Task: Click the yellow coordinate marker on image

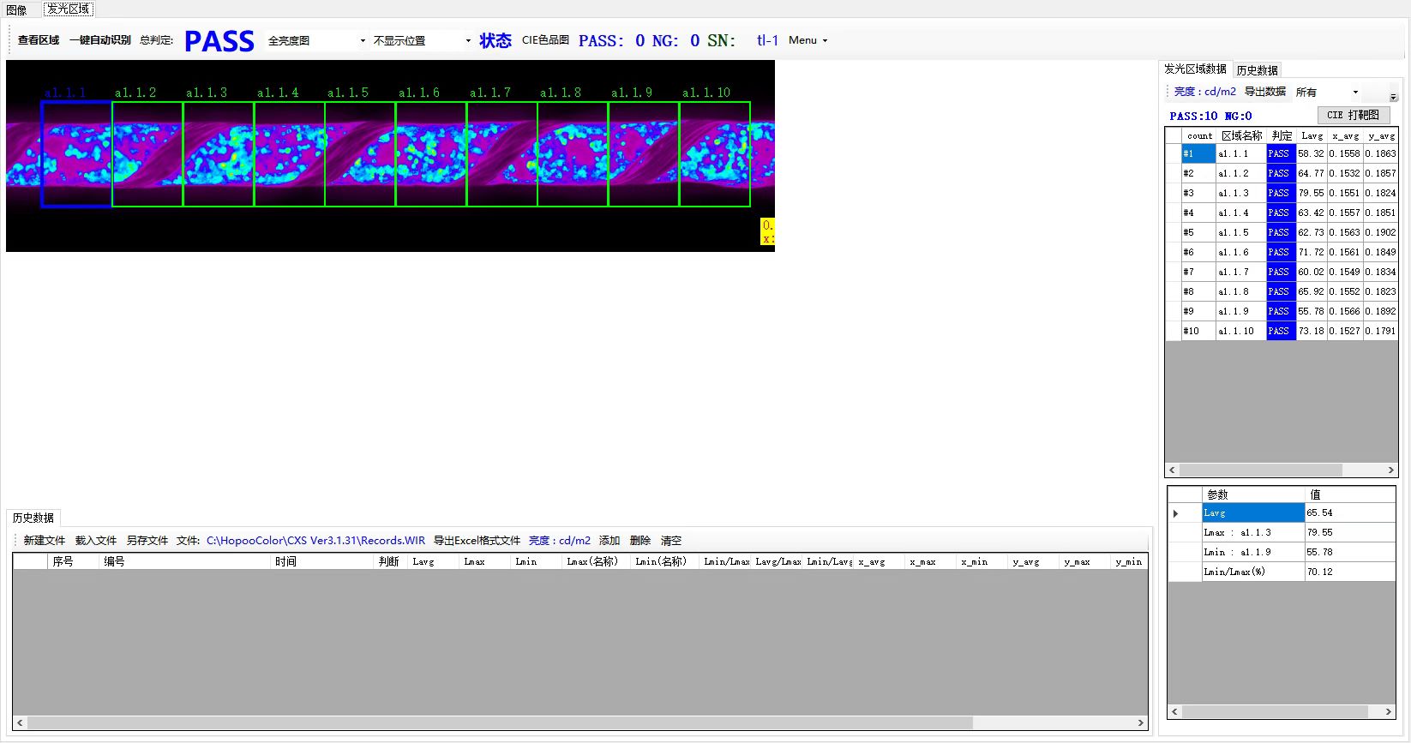Action: coord(767,231)
